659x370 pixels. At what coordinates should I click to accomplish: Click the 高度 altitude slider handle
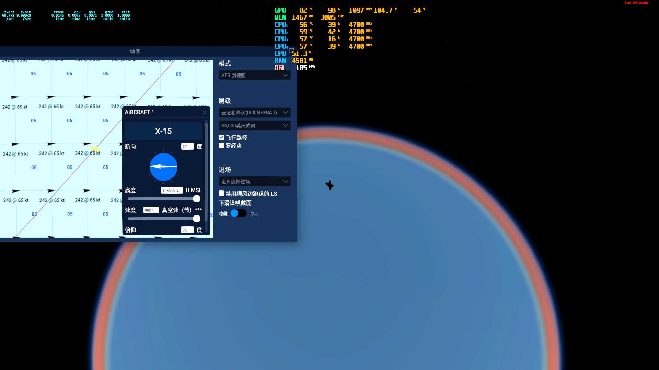pos(197,199)
